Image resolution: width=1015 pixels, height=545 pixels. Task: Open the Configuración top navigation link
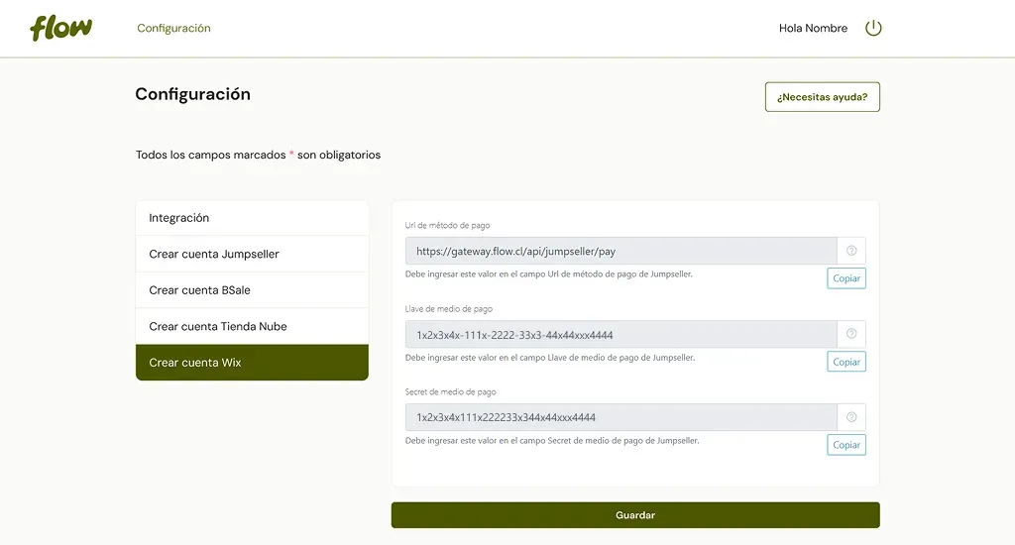tap(173, 28)
